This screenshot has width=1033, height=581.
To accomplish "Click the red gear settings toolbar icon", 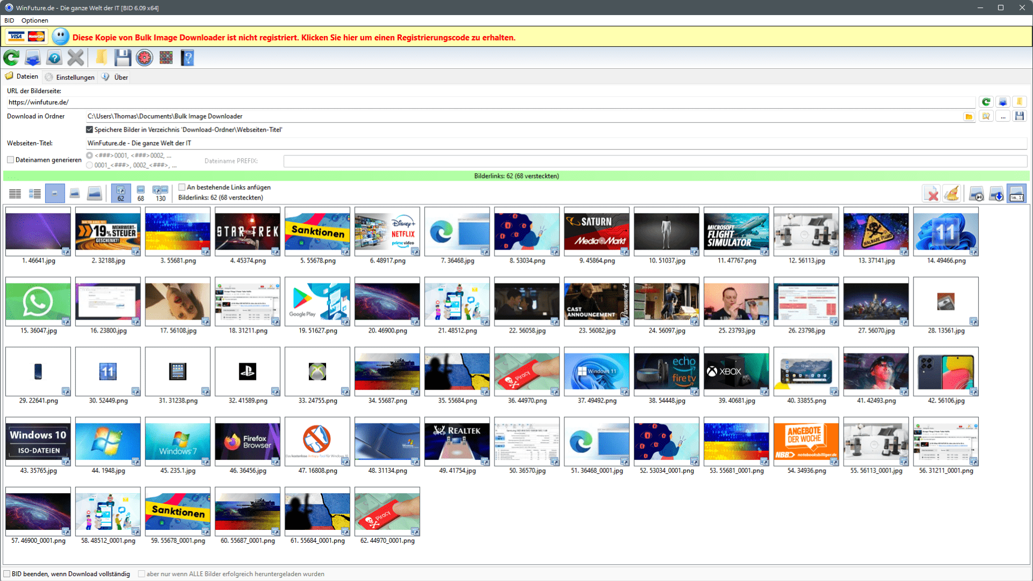I will pyautogui.click(x=144, y=58).
